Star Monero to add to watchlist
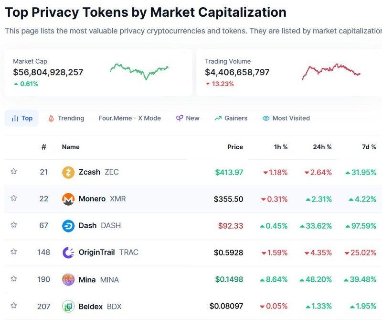 [14, 198]
